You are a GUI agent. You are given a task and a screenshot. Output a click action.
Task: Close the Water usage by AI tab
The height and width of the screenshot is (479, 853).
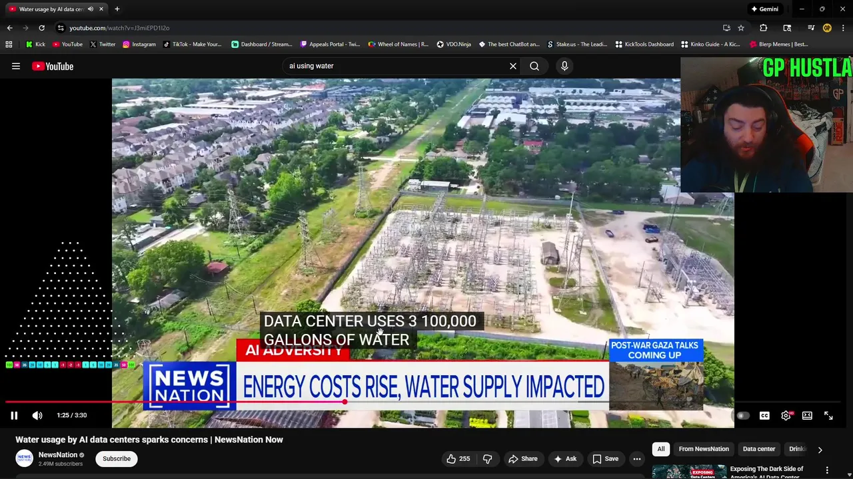(101, 9)
